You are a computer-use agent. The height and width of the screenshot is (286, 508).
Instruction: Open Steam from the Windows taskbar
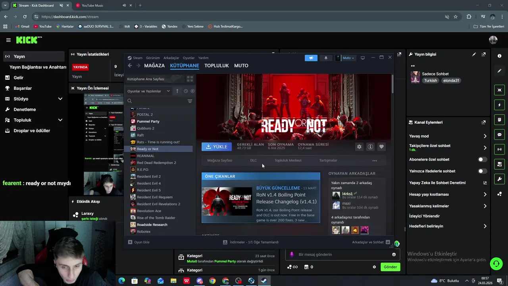click(x=264, y=281)
